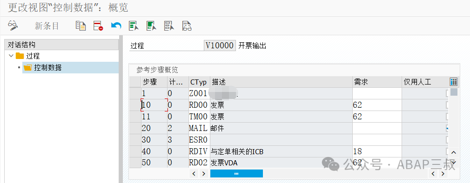Screen dimensions: 470x183
Task: Click the blue horizontal scrollbar thumb
Action: 236,173
